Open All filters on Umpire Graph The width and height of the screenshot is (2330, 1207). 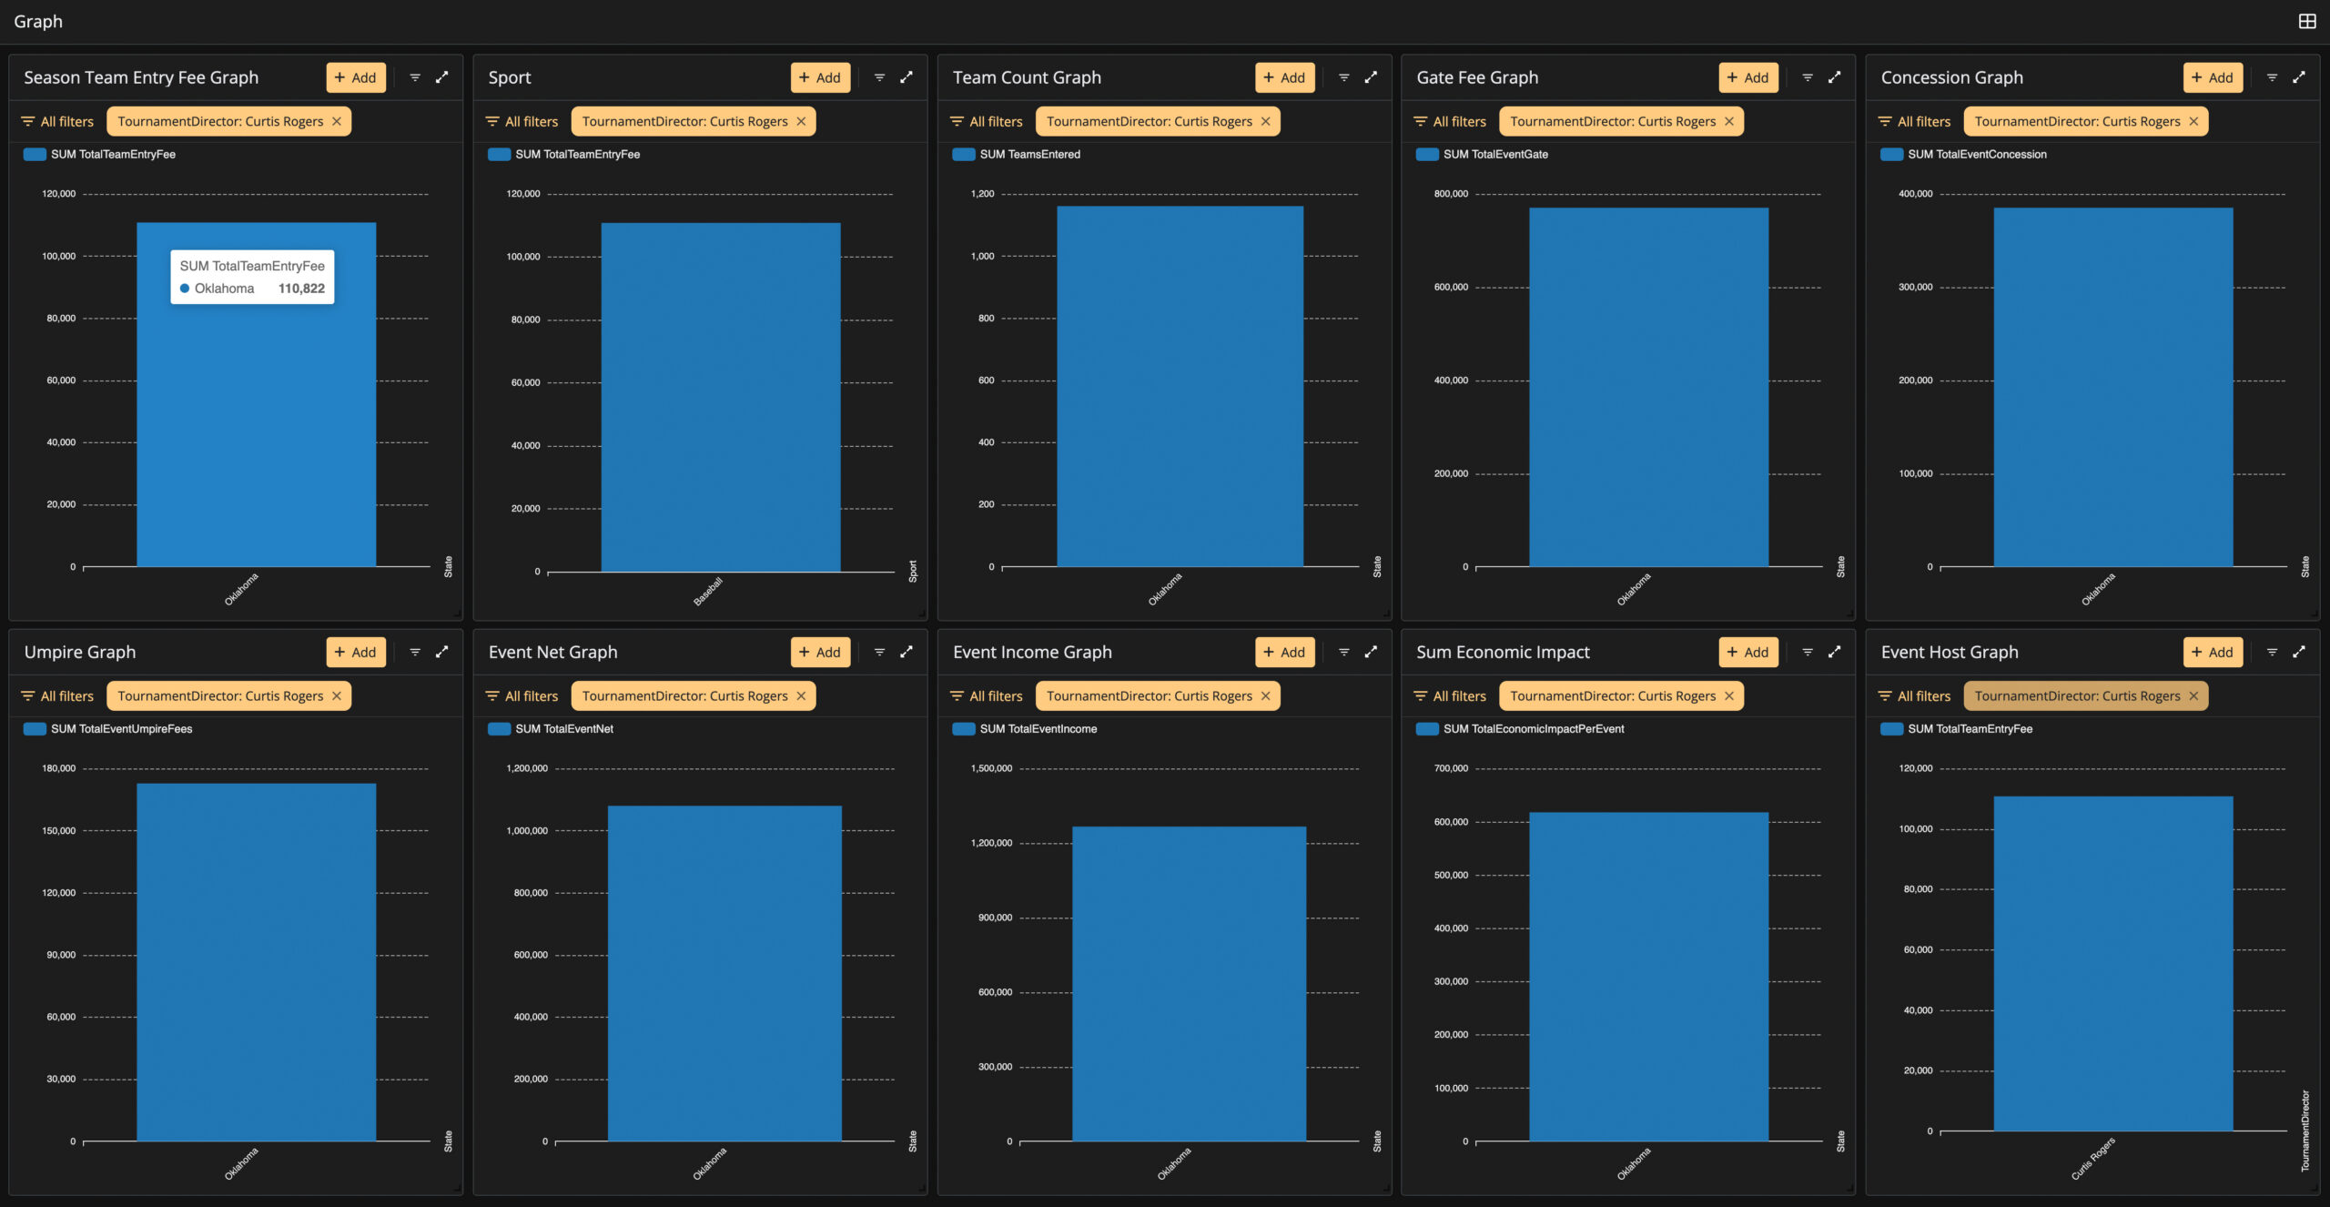pyautogui.click(x=57, y=695)
